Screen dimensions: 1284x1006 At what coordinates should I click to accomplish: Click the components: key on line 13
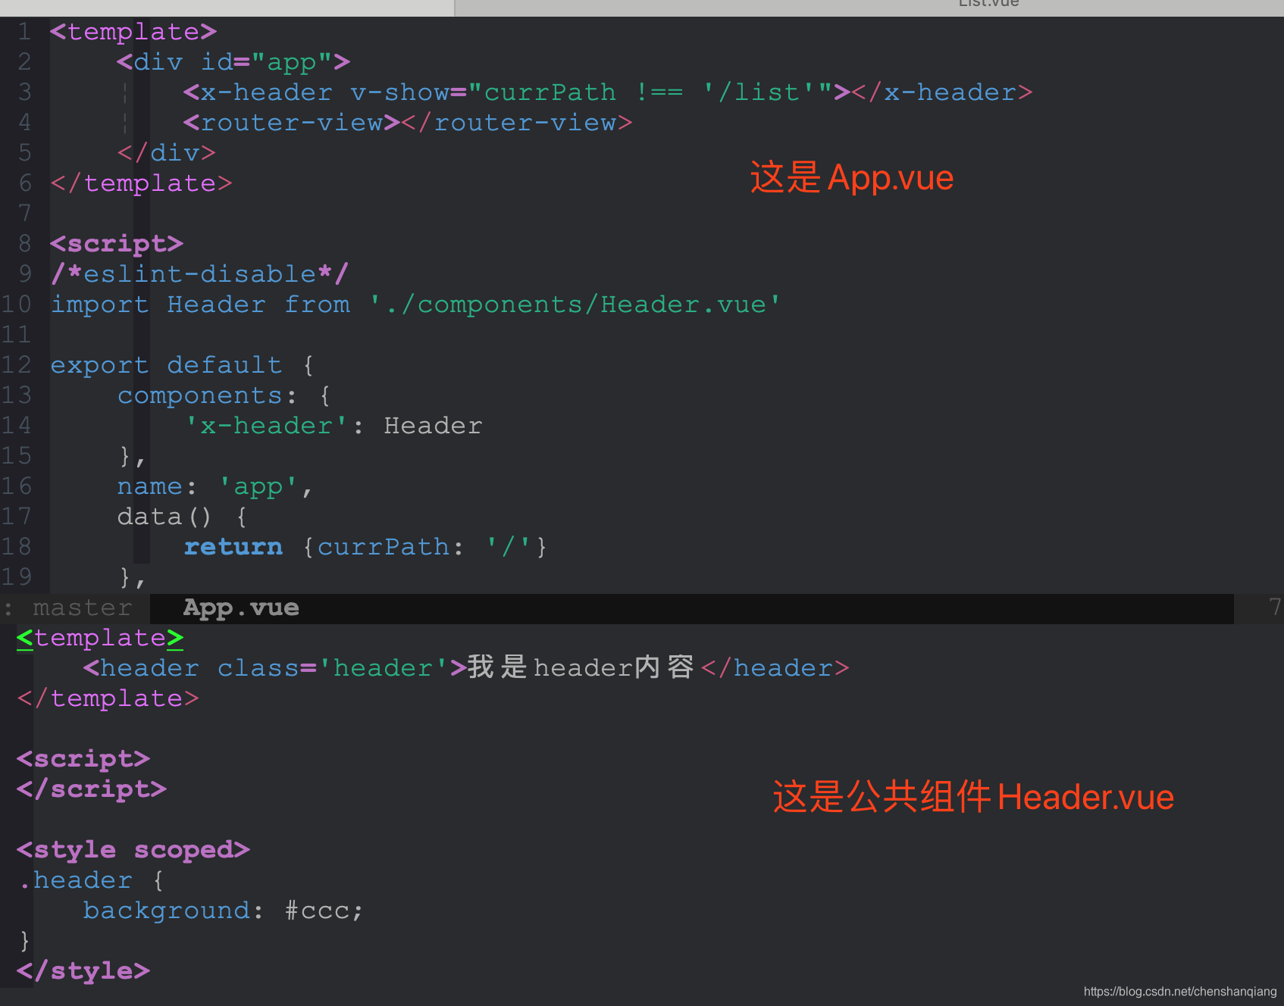pyautogui.click(x=208, y=395)
